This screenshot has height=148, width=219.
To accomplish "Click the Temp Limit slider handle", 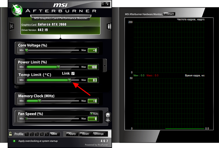I will (x=69, y=80).
